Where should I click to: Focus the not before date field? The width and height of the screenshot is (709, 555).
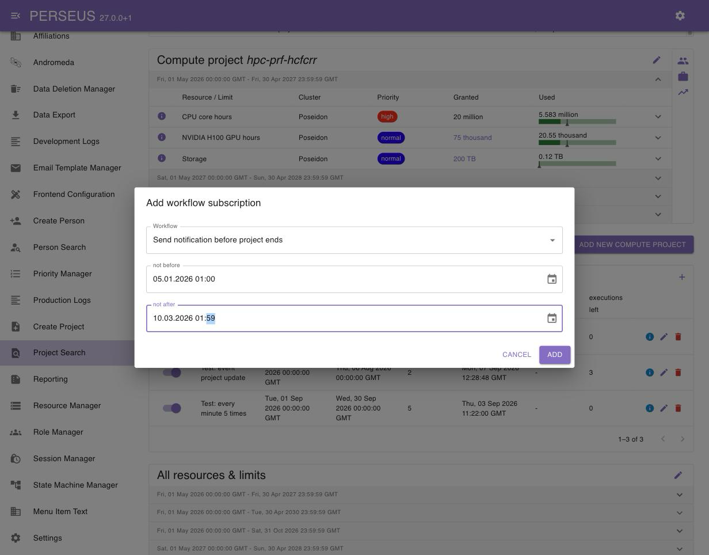[354, 279]
